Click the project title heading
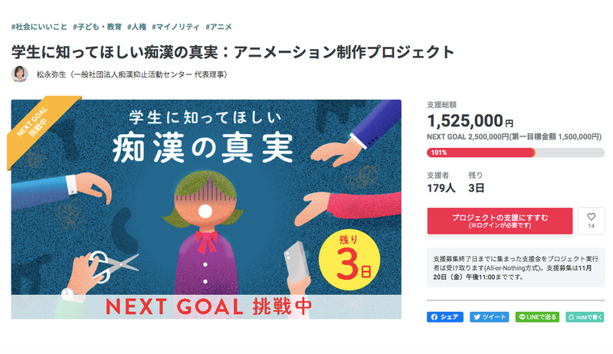 [233, 52]
